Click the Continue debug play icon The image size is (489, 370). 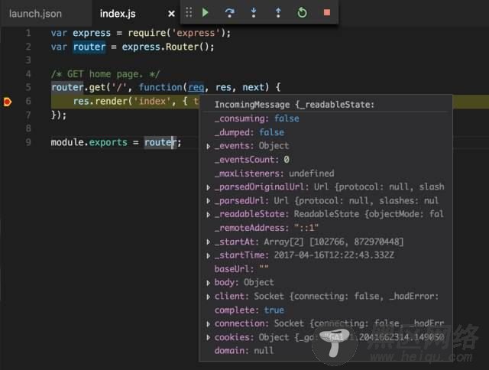(206, 12)
